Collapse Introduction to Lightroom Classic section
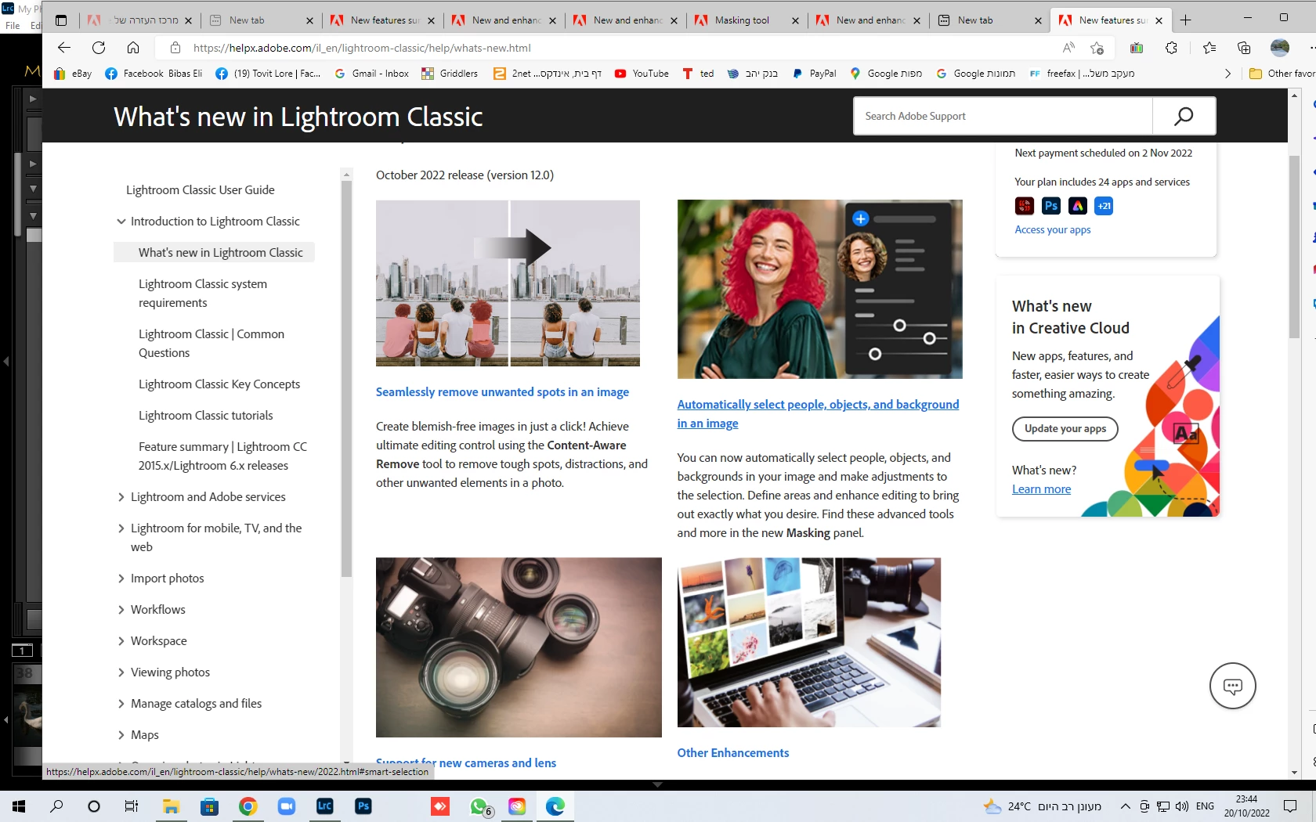The height and width of the screenshot is (822, 1316). pyautogui.click(x=121, y=222)
